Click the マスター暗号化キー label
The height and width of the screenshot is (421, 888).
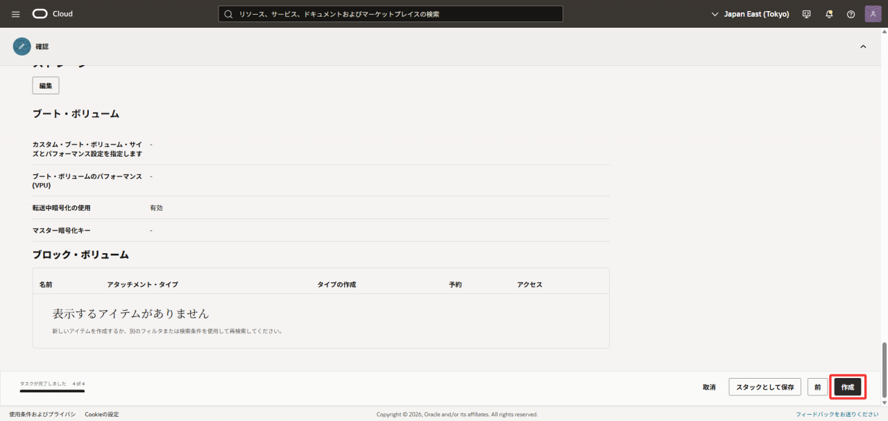pos(61,230)
